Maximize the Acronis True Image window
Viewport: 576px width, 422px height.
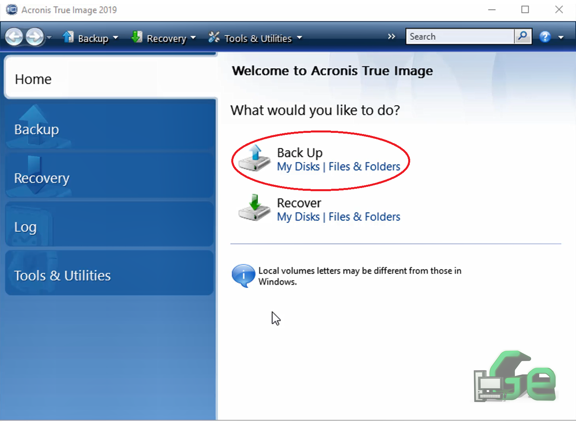click(525, 10)
